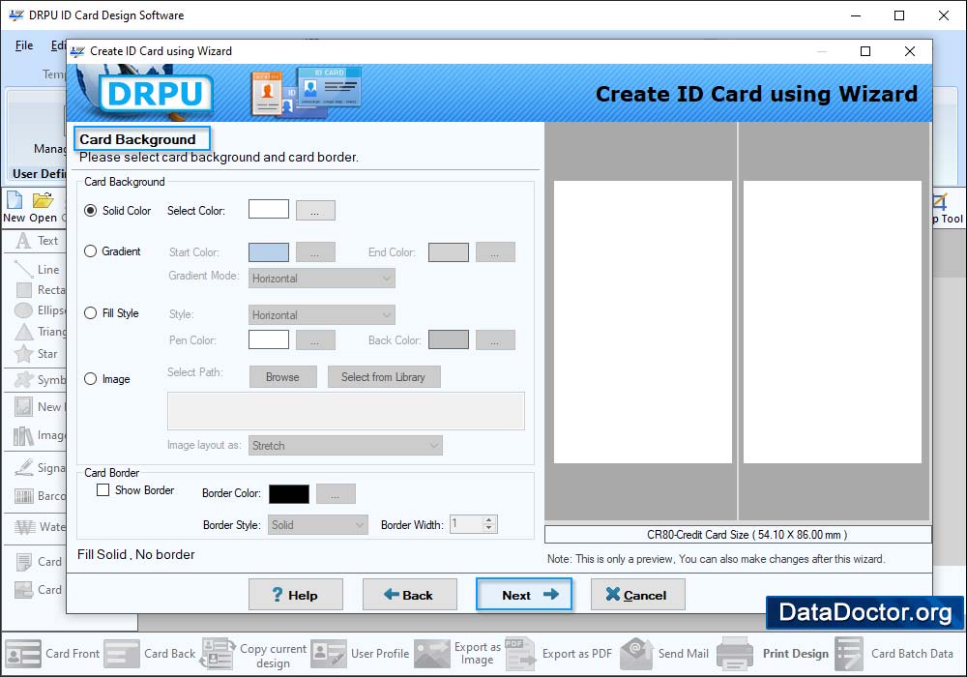Click the Help button
The image size is (967, 677).
(x=295, y=595)
